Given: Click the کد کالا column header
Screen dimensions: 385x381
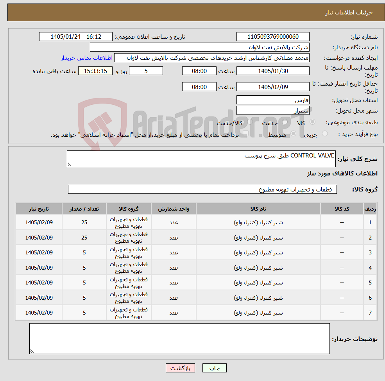Looking at the screenshot, I should click(x=342, y=209).
